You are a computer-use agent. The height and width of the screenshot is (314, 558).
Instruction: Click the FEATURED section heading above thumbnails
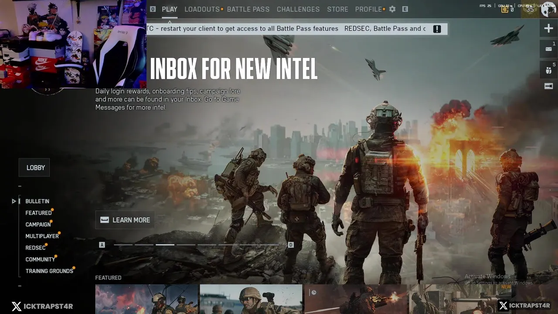[108, 278]
